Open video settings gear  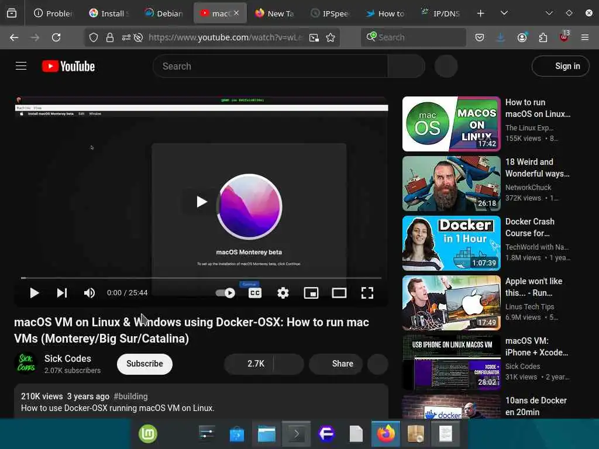click(x=283, y=293)
